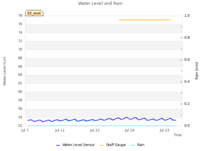The width and height of the screenshot is (201, 151).
Task: Click the blue Water Level Sensor legend swatch
Action: click(58, 145)
